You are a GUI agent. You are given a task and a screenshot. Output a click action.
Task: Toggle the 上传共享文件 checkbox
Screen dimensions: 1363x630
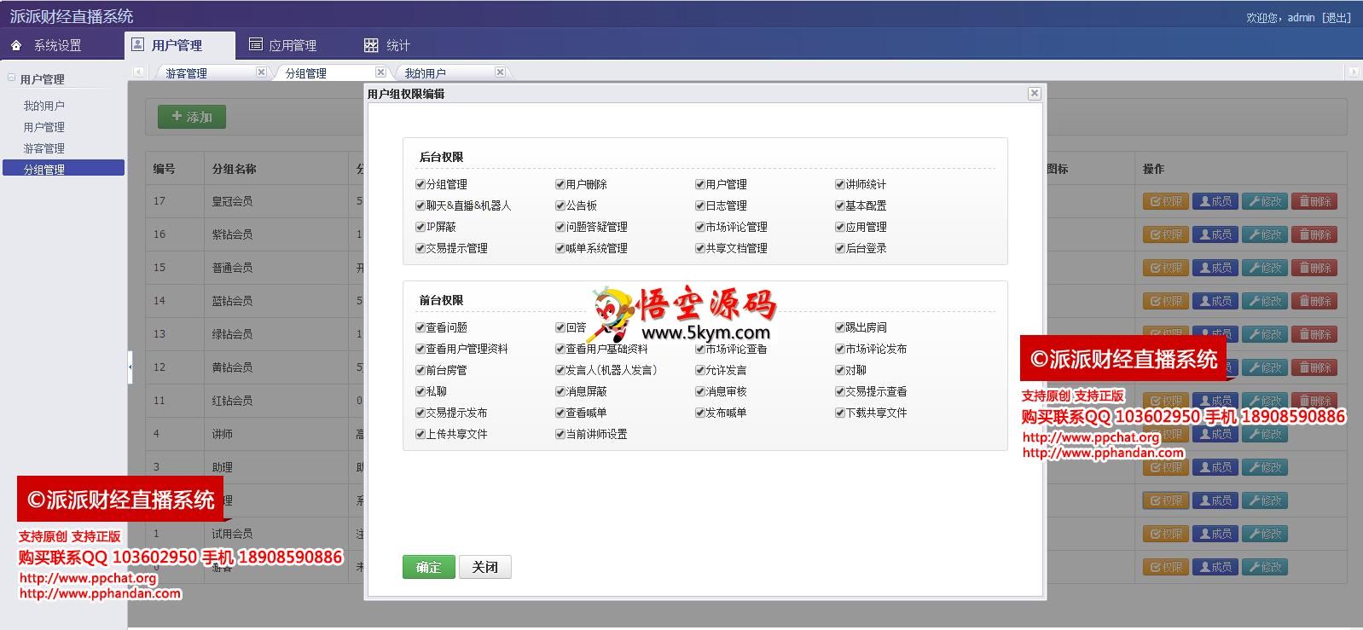(420, 434)
